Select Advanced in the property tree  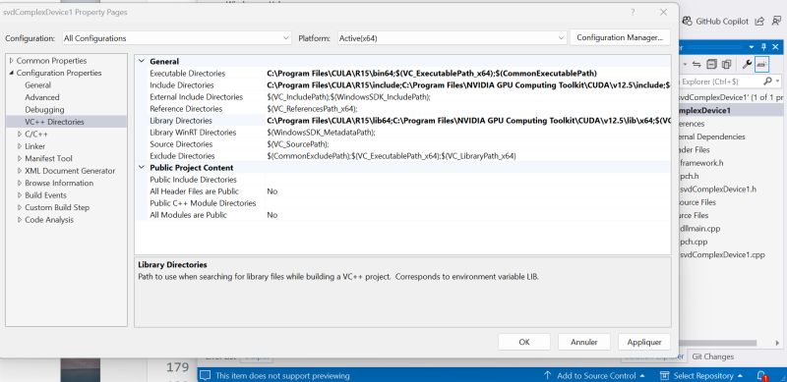click(x=42, y=97)
